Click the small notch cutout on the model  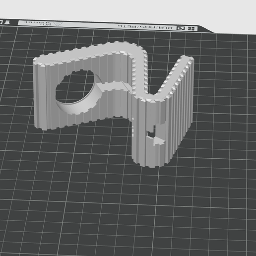tap(152, 132)
